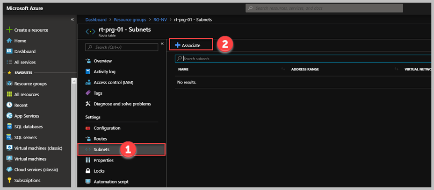434x190 pixels.
Task: Click the Microsoft Azure title
Action: (x=24, y=8)
